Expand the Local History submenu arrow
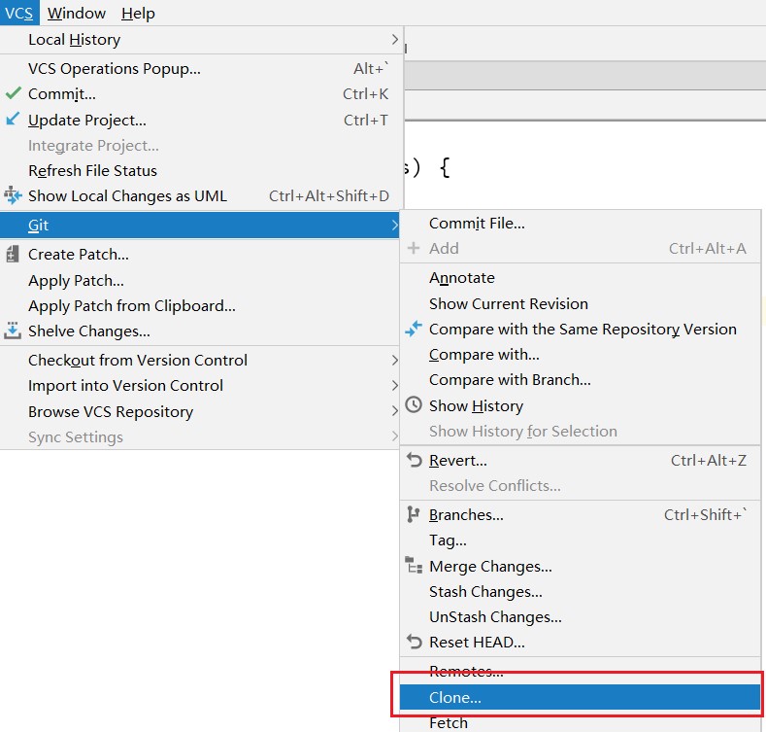Viewport: 766px width, 732px height. pos(395,39)
